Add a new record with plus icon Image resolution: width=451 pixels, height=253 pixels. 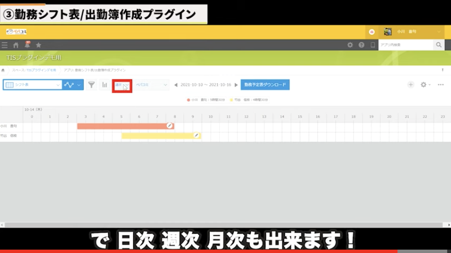click(x=410, y=85)
